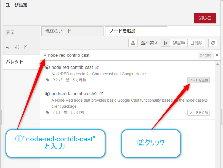Image resolution: width=223 pixels, height=168 pixels.
Task: Switch to the 現在のノード tab
Action: (72, 31)
